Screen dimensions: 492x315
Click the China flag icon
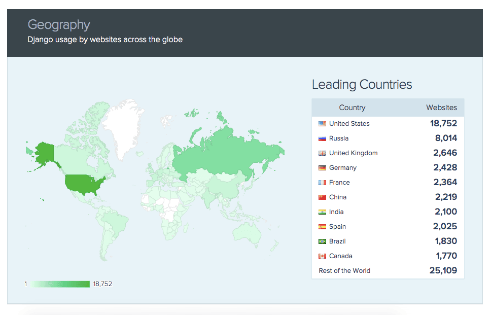(x=322, y=197)
